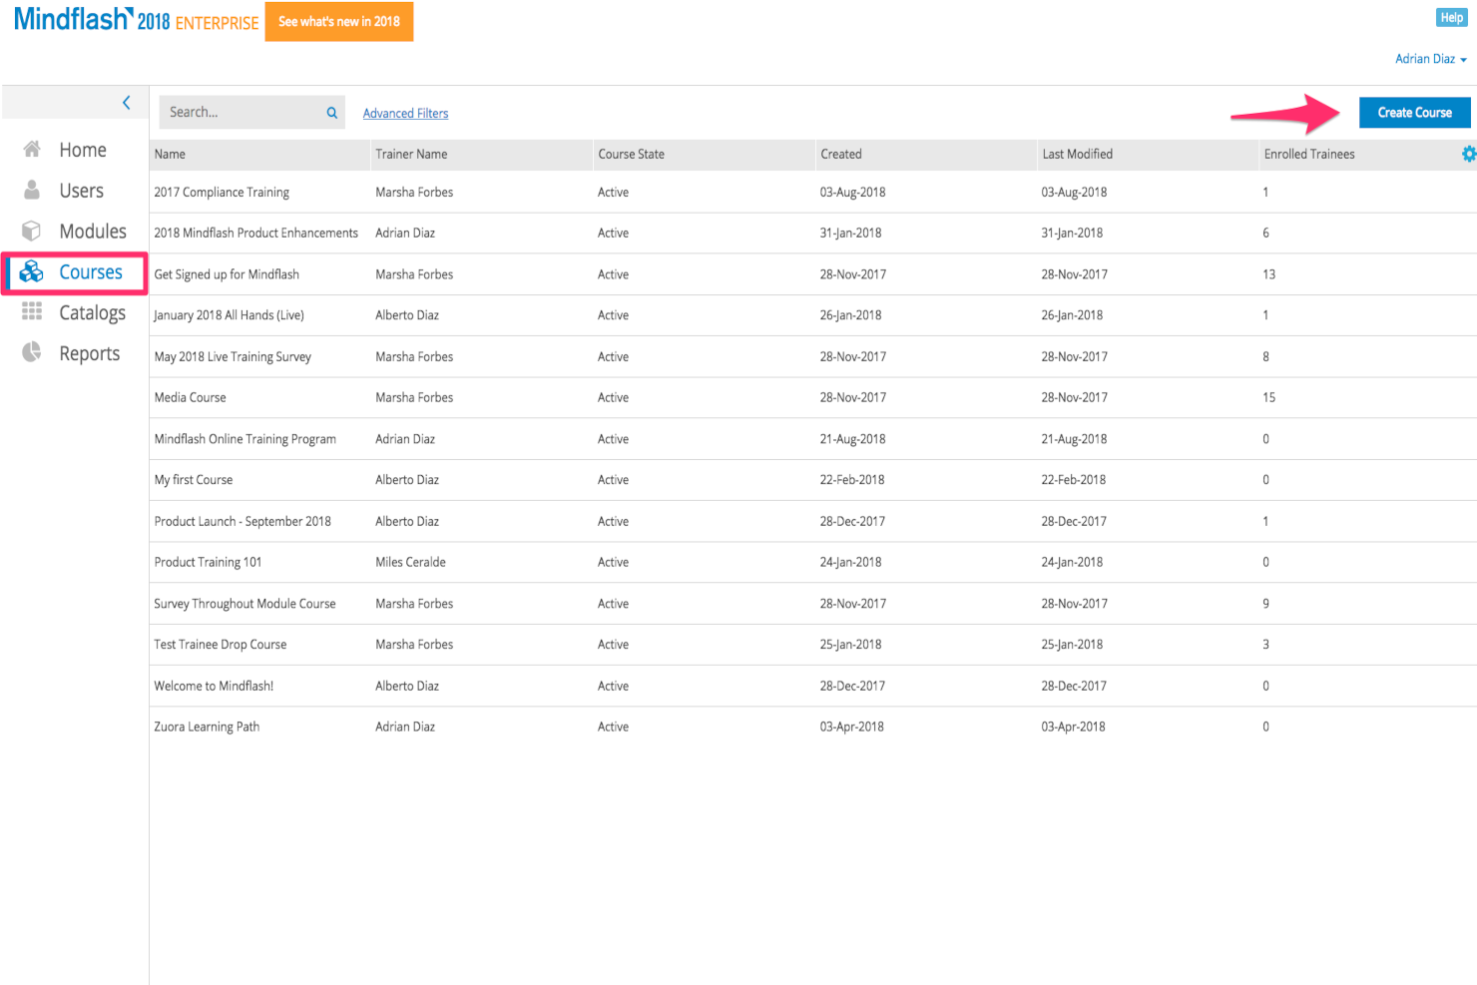
Task: Click the 03-Apr-2018 created date cell
Action: 851,728
